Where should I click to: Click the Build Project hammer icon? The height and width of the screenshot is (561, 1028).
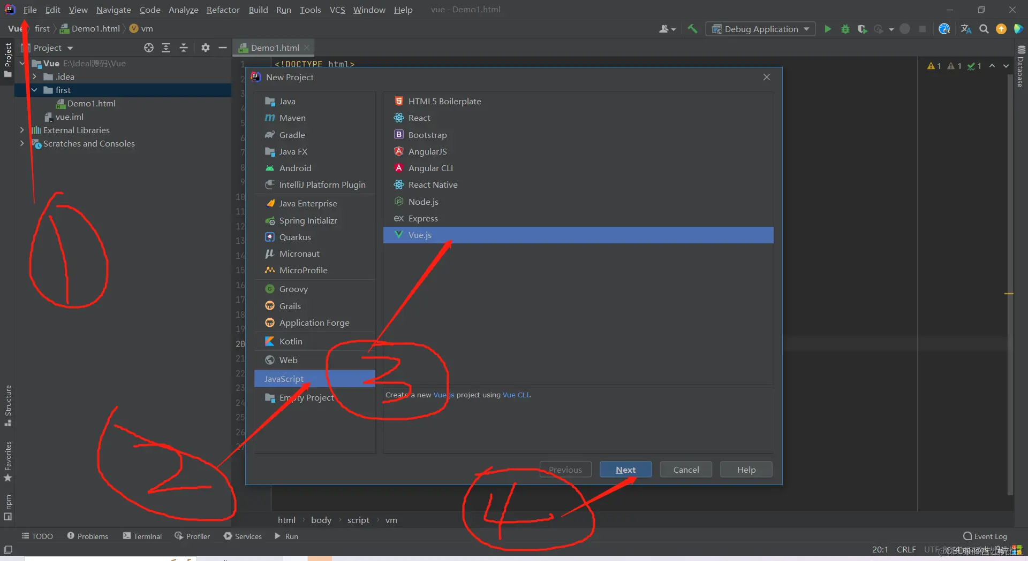pos(692,29)
